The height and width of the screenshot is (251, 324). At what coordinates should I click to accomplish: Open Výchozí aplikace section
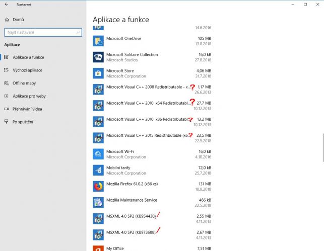pos(28,70)
